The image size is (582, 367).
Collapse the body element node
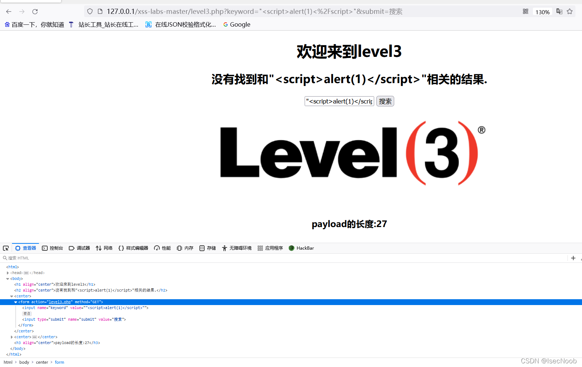pos(8,279)
